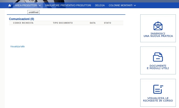
Task: Click the Comunicazioni (0) heading
Action: (21, 19)
